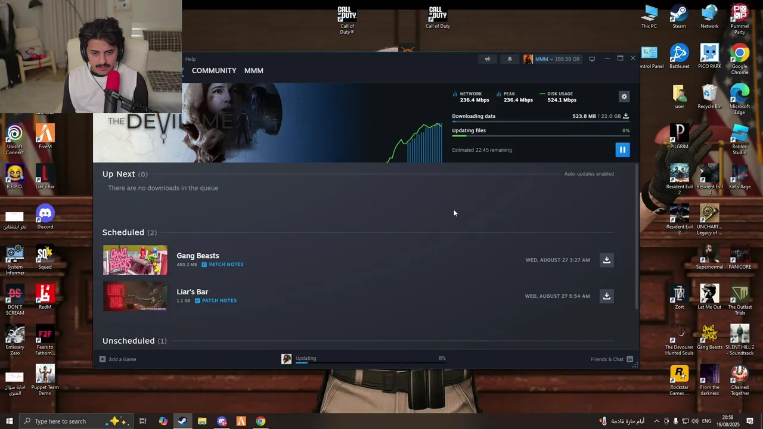Pause the current Steam download
Viewport: 763px width, 429px height.
click(x=622, y=150)
